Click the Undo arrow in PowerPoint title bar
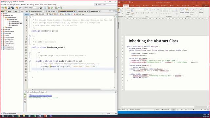Image resolution: width=210 pixels, height=118 pixels. click(x=122, y=2)
